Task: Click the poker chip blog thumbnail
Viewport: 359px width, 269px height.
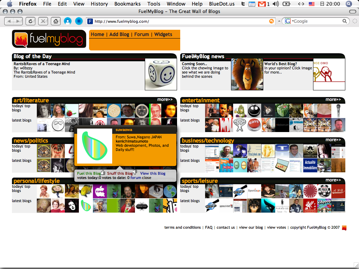Action: [324, 191]
